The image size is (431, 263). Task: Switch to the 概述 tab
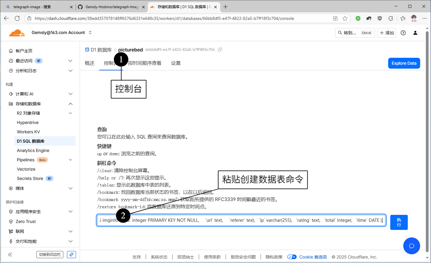(90, 63)
